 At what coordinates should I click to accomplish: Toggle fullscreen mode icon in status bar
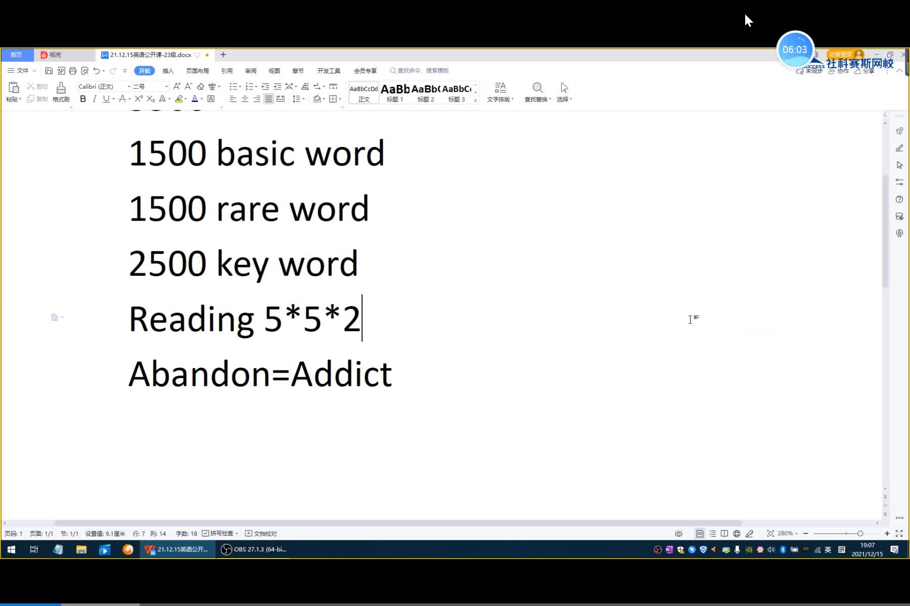tap(899, 533)
